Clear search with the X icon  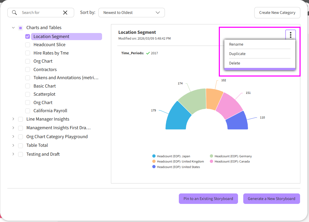pyautogui.click(x=65, y=13)
